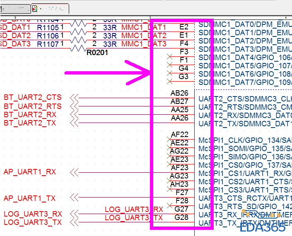Select the UART2_CTS/SDMMC3_CLK pin name
Image resolution: width=292 pixels, height=236 pixels.
[x=245, y=99]
